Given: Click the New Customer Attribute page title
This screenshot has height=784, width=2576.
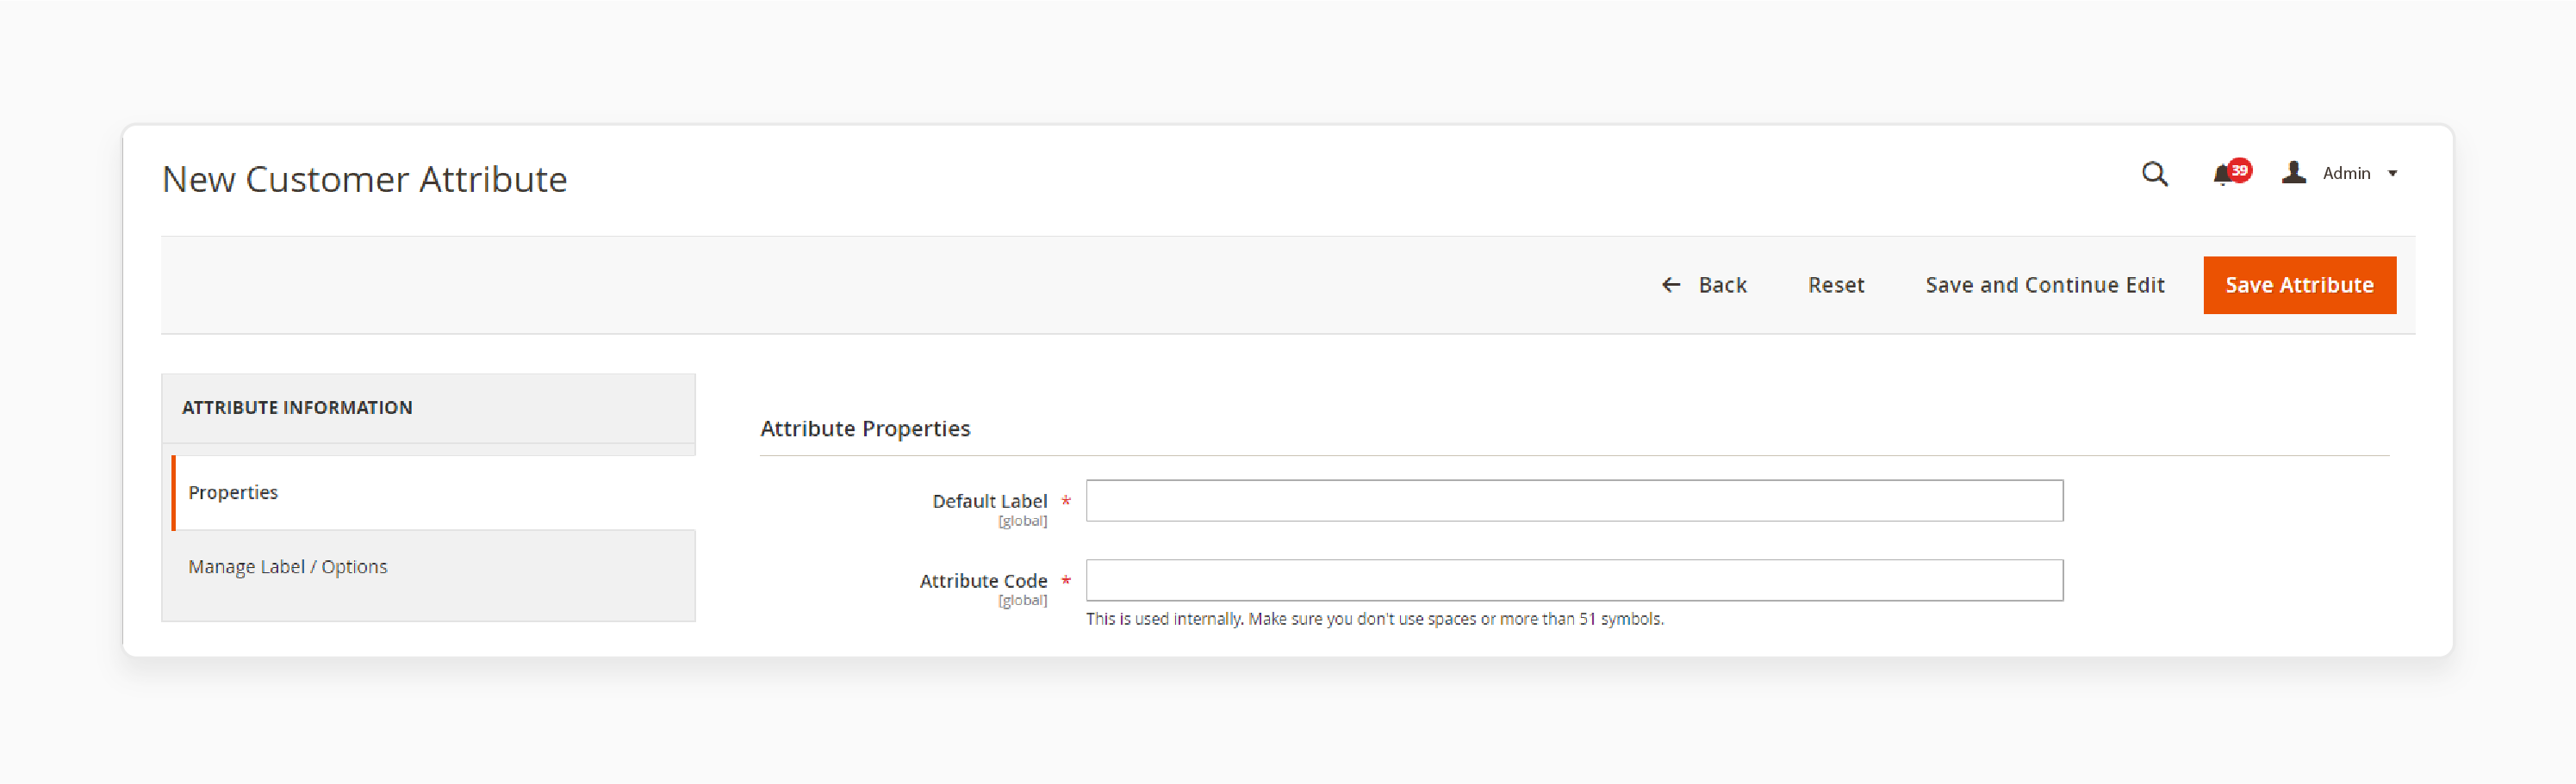Looking at the screenshot, I should [x=364, y=180].
